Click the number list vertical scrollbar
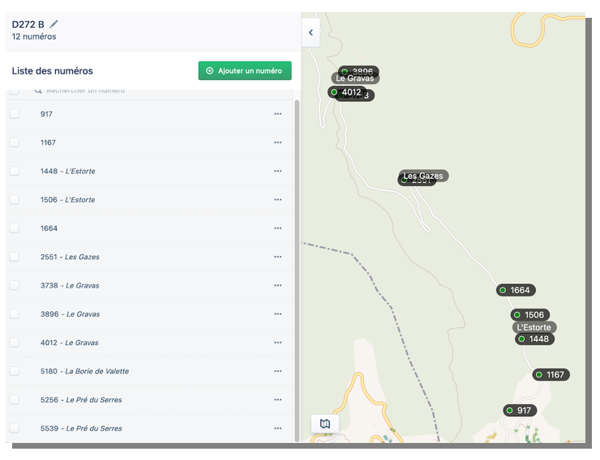This screenshot has height=460, width=600. [x=297, y=267]
